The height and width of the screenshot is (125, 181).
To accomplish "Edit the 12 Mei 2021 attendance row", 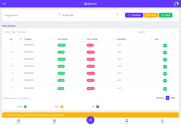I will click(165, 66).
